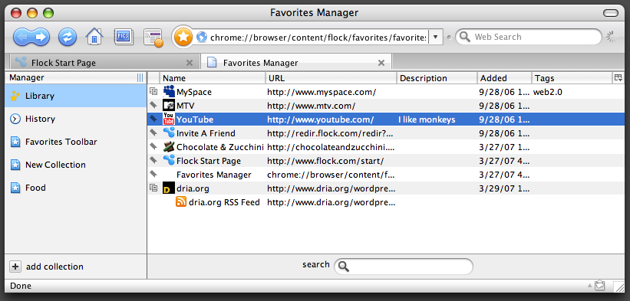Click the http://www.mtv.com/ URL cell
Screen dimensions: 630x301
312,106
